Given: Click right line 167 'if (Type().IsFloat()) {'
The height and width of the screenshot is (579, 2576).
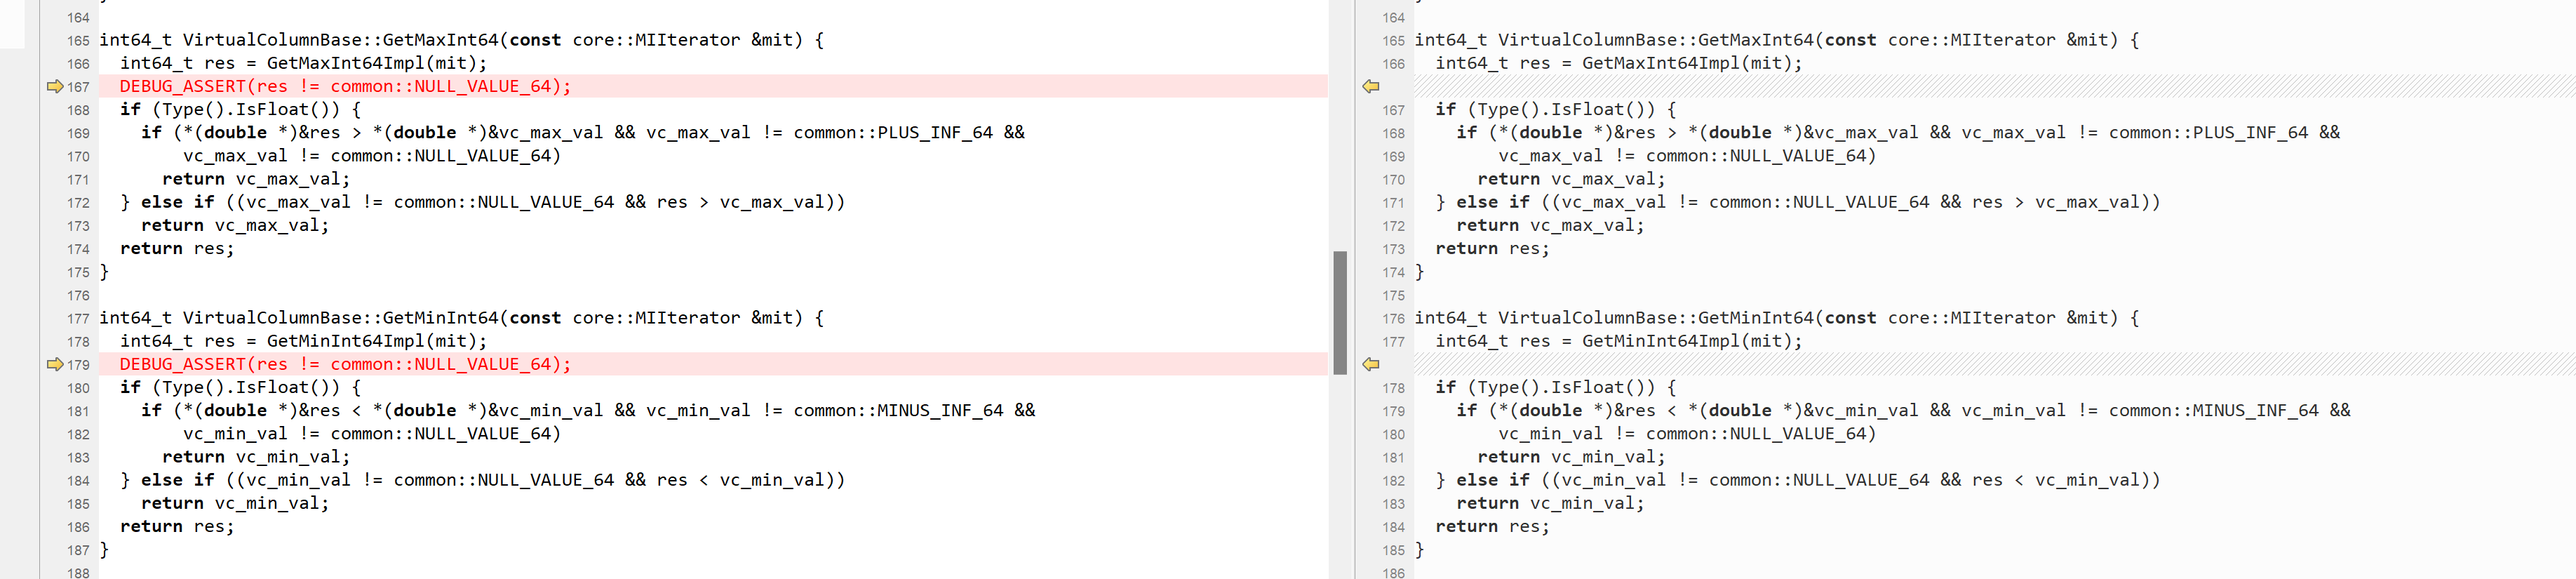Looking at the screenshot, I should coord(1556,110).
